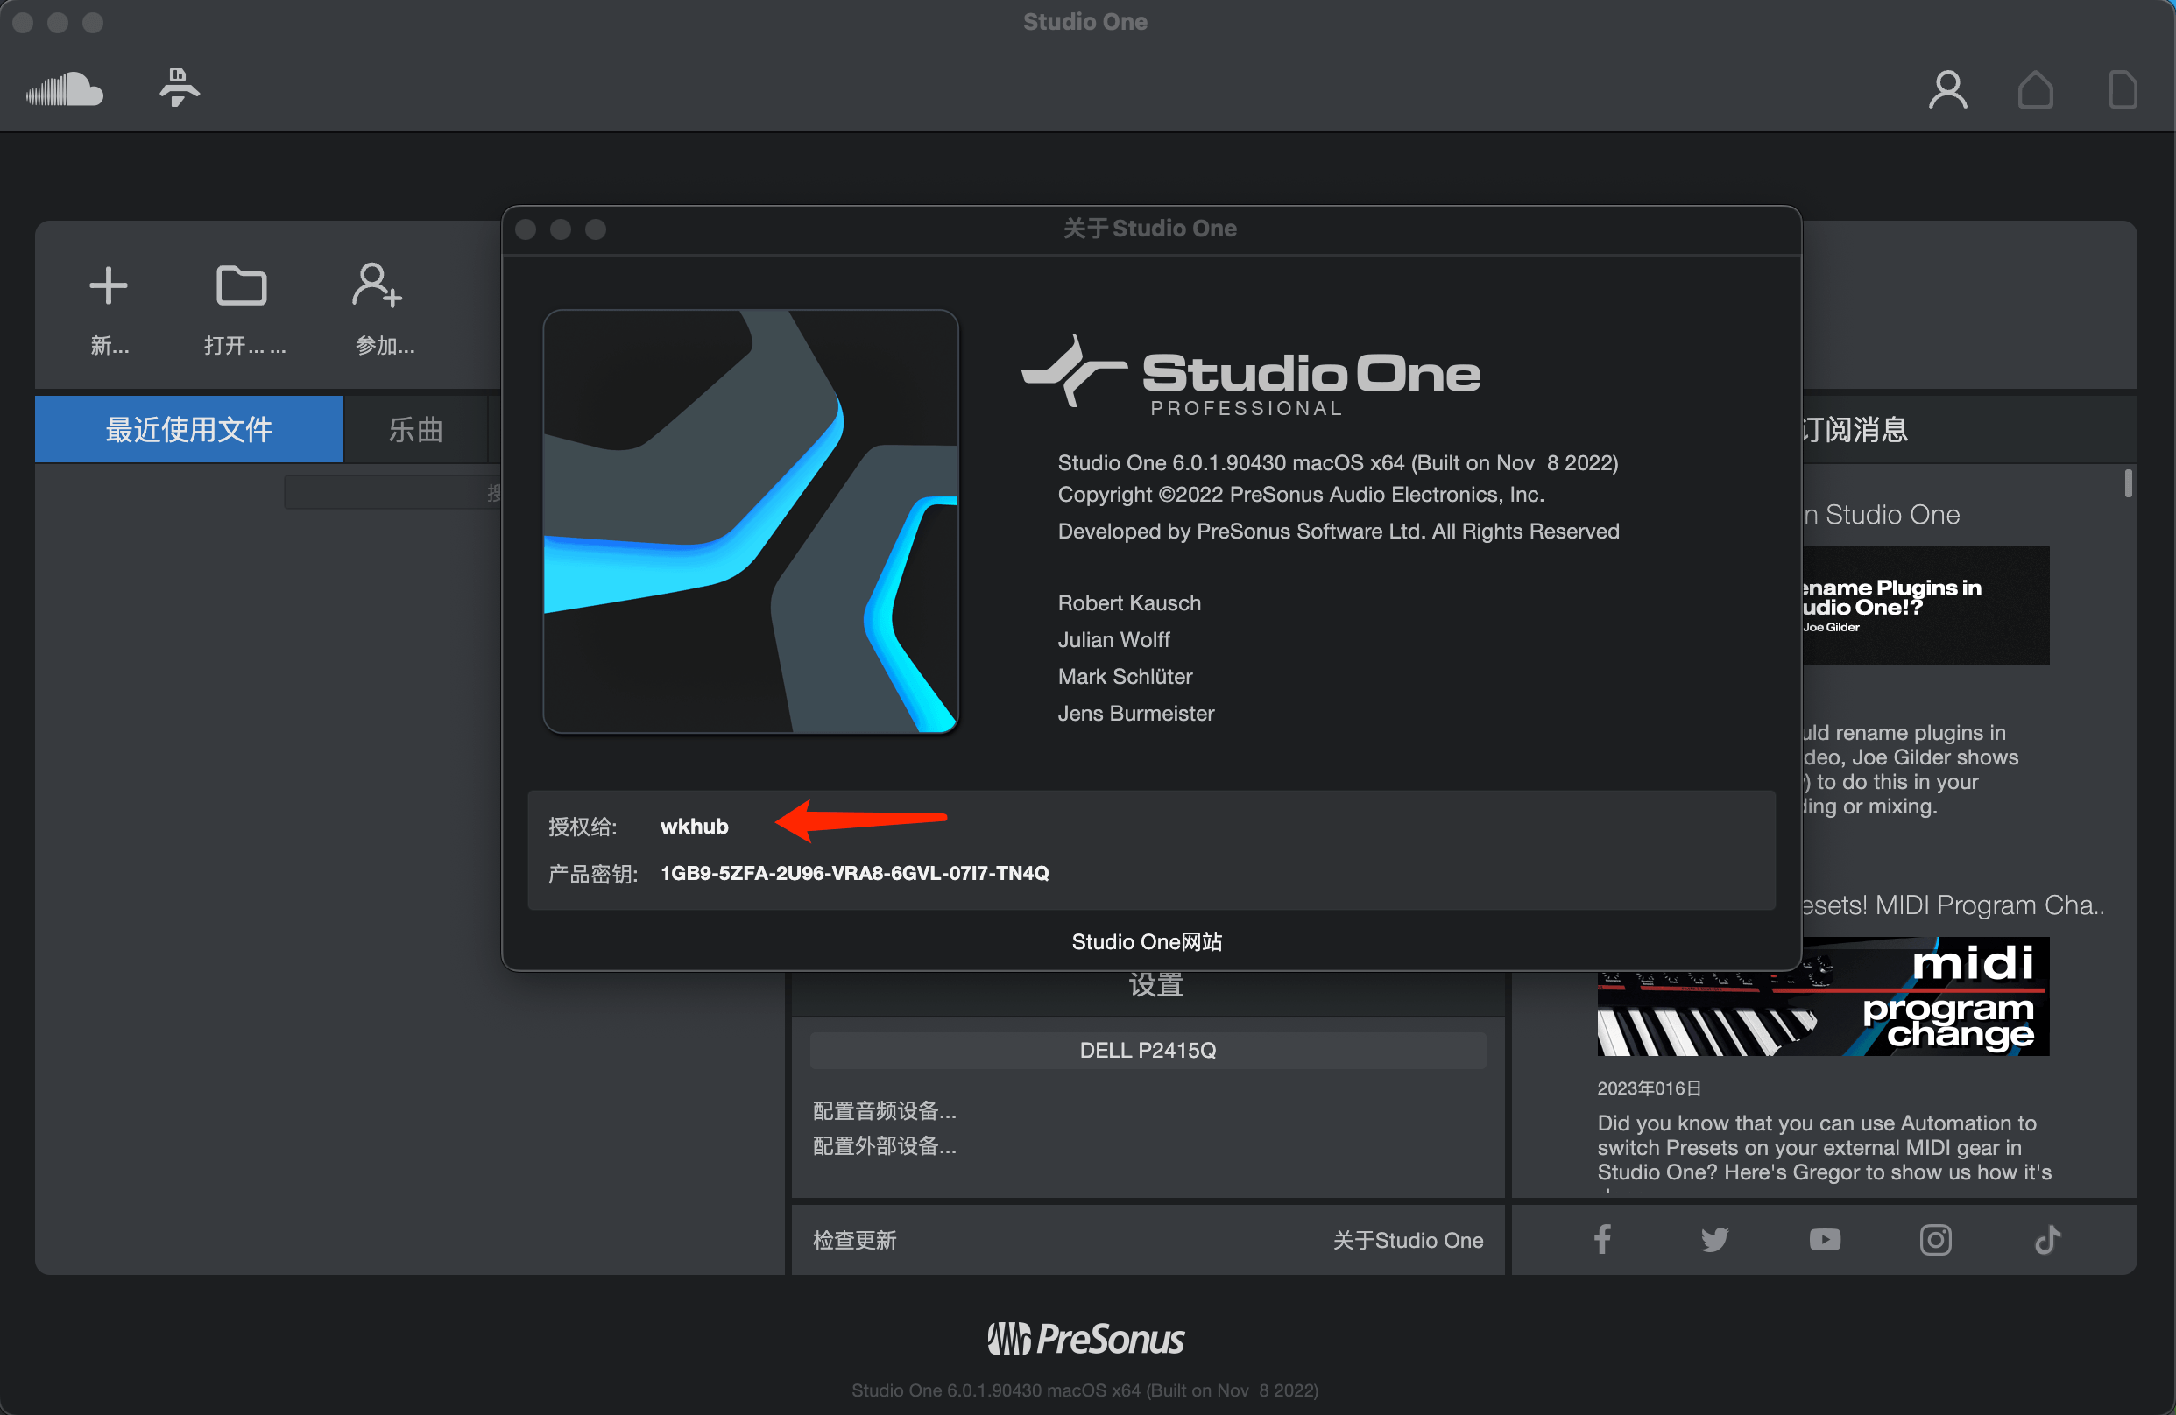Open the user account profile icon
Viewport: 2176px width, 1415px height.
tap(1947, 89)
